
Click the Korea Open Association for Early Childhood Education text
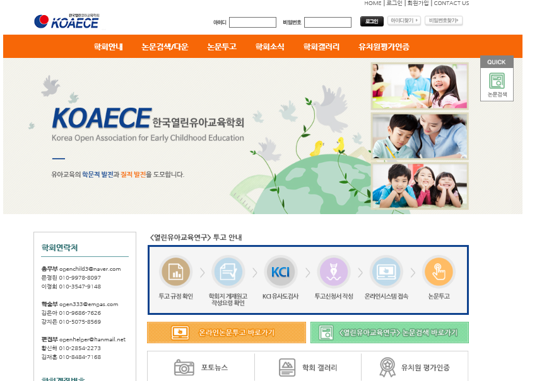(x=148, y=138)
